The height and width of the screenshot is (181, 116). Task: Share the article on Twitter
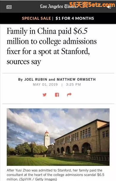(45, 95)
